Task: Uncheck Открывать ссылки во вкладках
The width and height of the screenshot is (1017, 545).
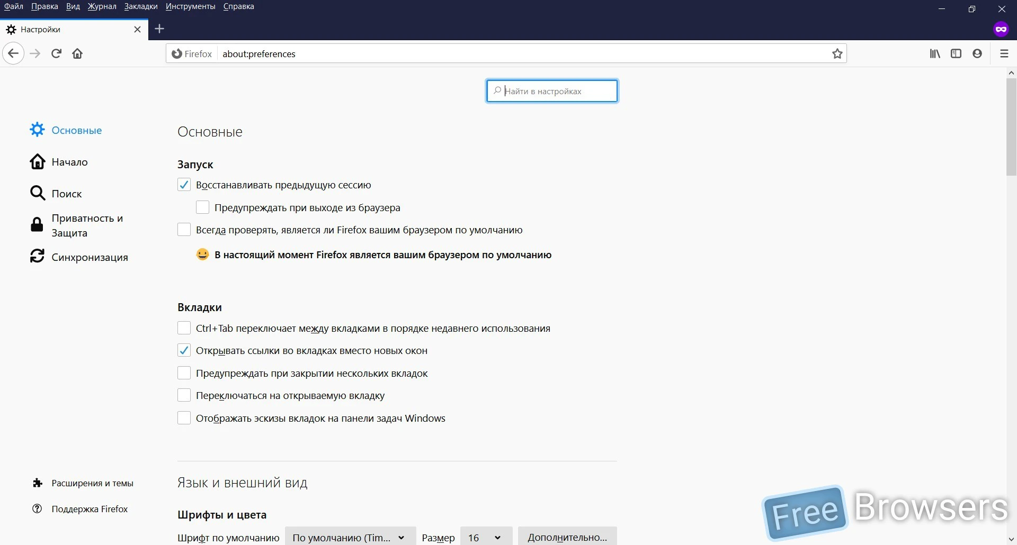Action: pos(184,350)
